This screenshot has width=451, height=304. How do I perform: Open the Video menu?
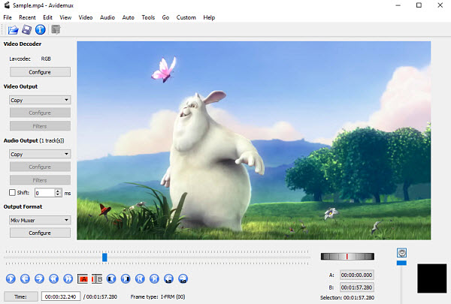pyautogui.click(x=86, y=17)
